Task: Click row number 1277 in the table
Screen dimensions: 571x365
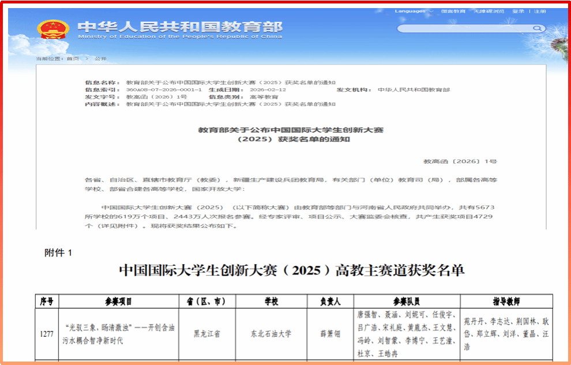Action: (x=47, y=333)
